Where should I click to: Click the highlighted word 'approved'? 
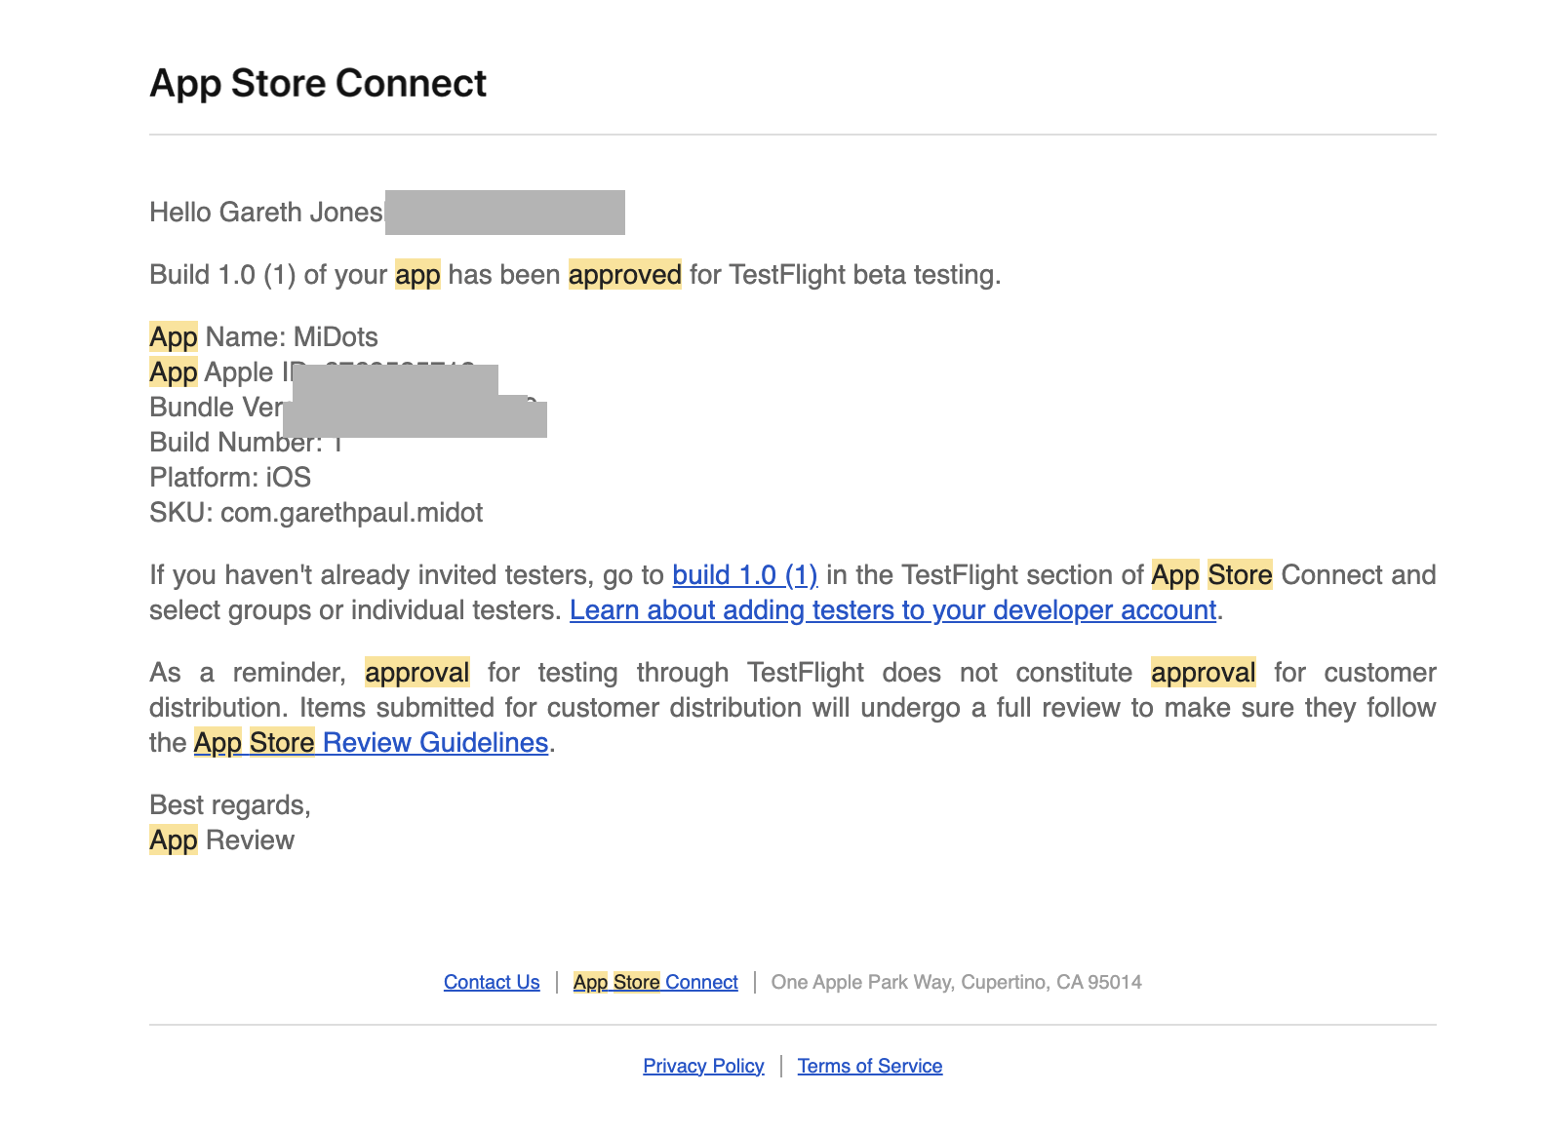tap(625, 275)
